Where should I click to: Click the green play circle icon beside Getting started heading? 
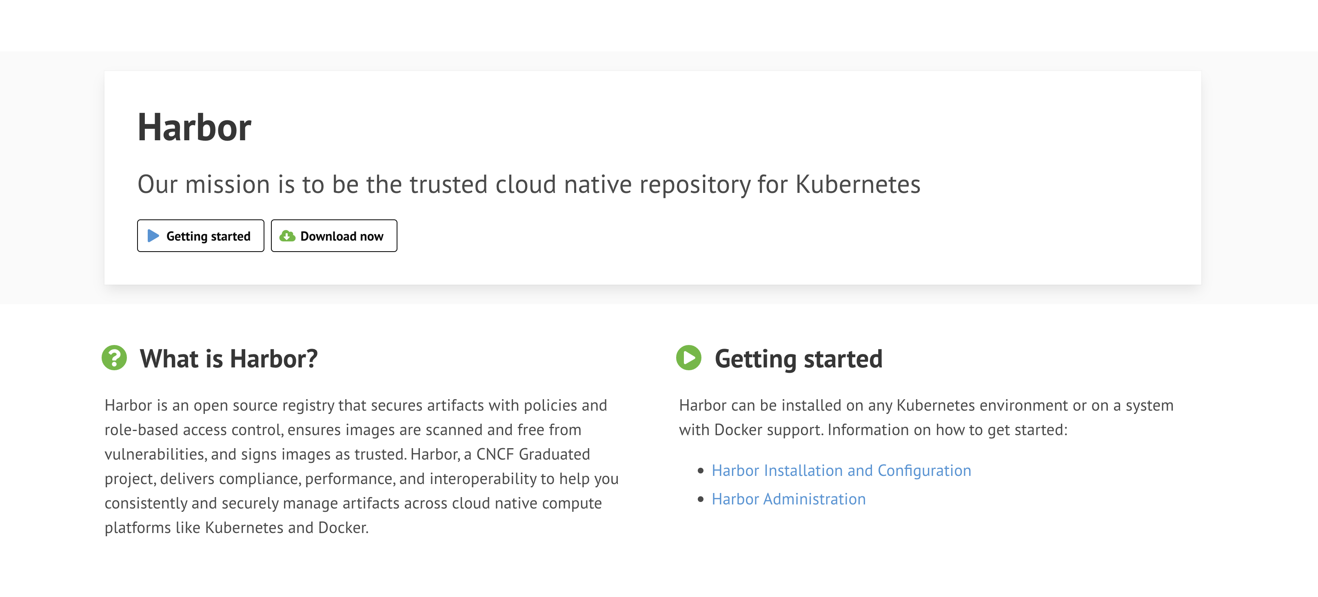coord(689,358)
